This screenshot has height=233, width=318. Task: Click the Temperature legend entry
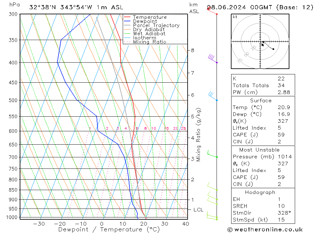(150, 17)
